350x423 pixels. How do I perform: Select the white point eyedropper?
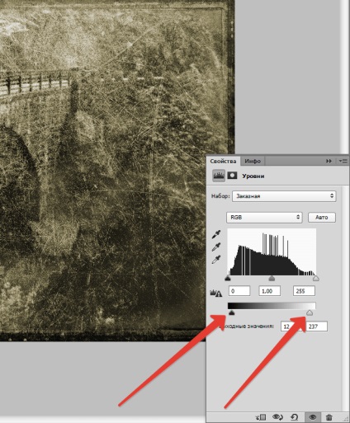[216, 260]
